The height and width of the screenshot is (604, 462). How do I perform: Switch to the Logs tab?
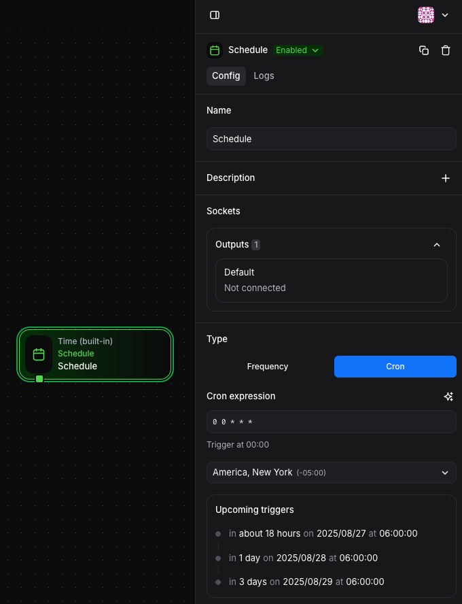(x=264, y=75)
